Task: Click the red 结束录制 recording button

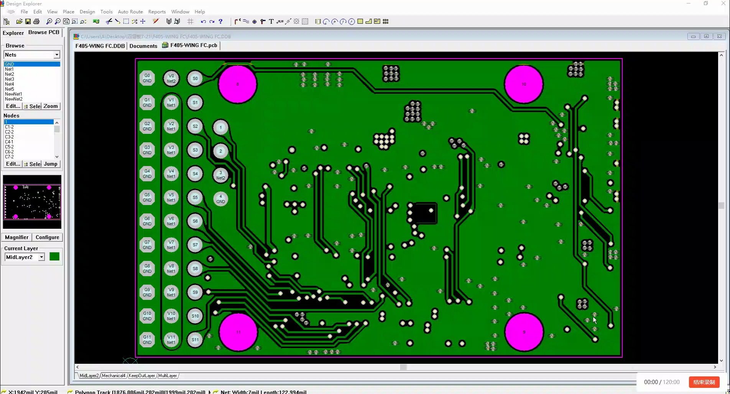Action: [704, 382]
